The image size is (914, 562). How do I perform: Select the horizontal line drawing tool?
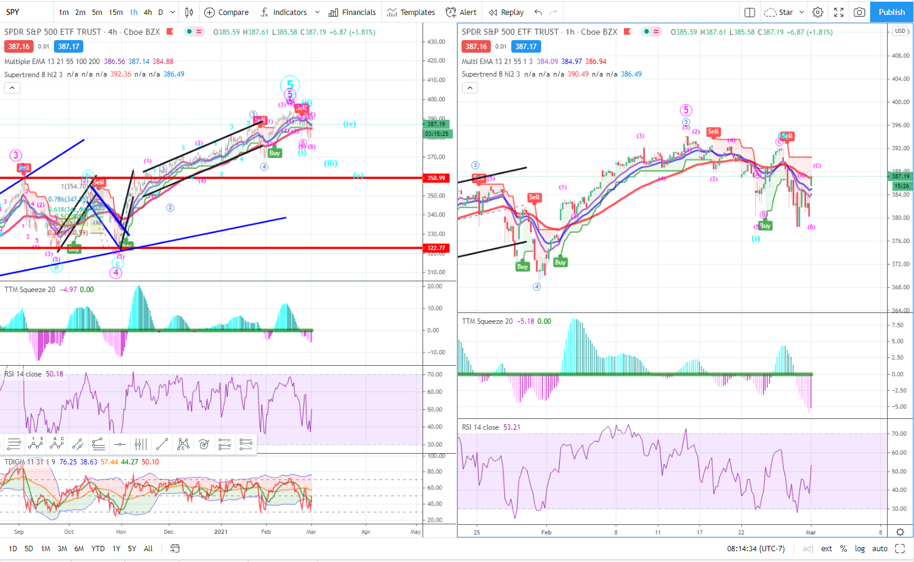coord(120,444)
